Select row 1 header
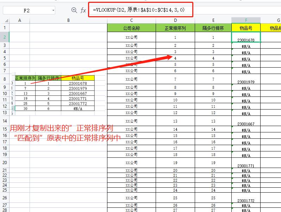 (x=5, y=28)
